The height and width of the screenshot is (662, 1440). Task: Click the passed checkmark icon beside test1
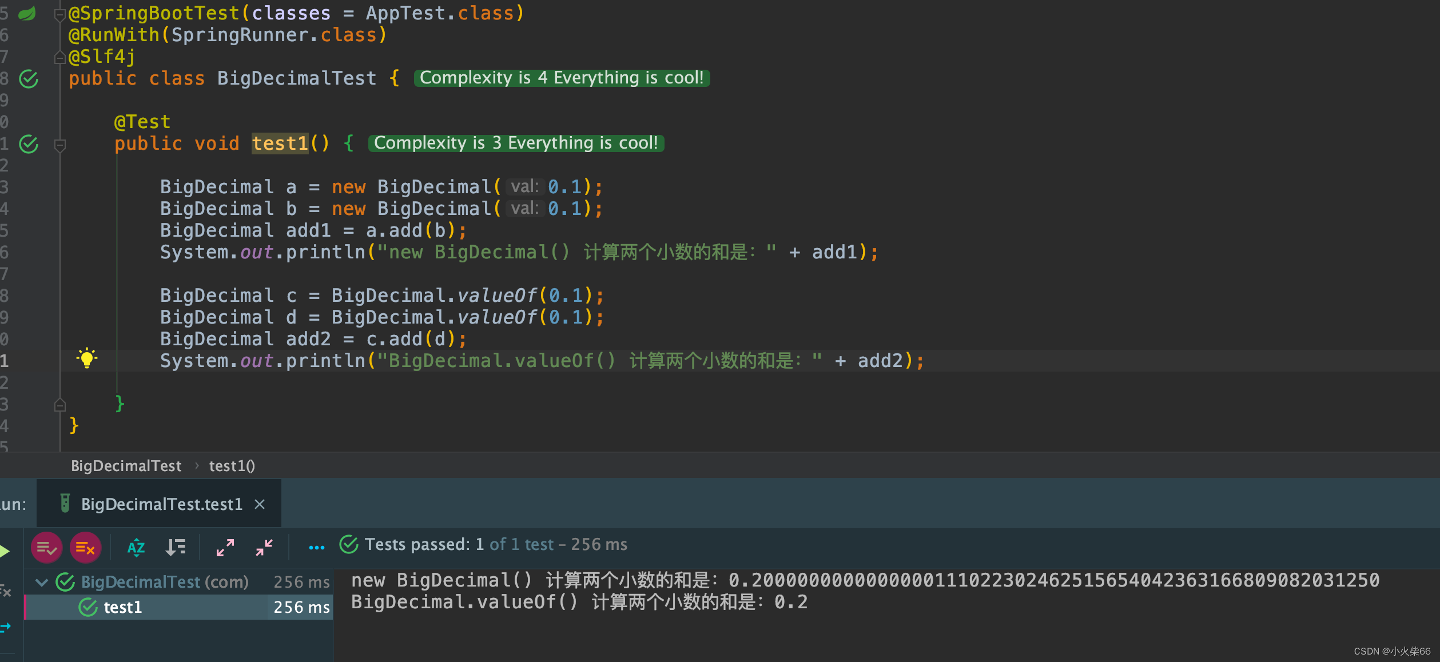[88, 607]
